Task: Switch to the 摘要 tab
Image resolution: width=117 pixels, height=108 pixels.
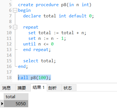Action: tap(23, 88)
